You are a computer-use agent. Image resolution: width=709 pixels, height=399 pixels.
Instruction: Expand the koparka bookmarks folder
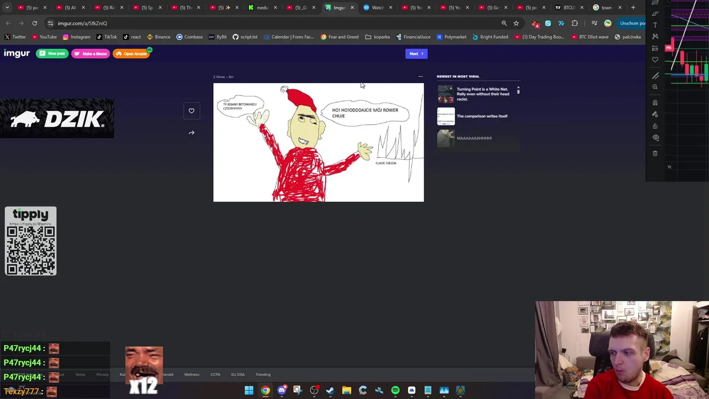click(377, 37)
